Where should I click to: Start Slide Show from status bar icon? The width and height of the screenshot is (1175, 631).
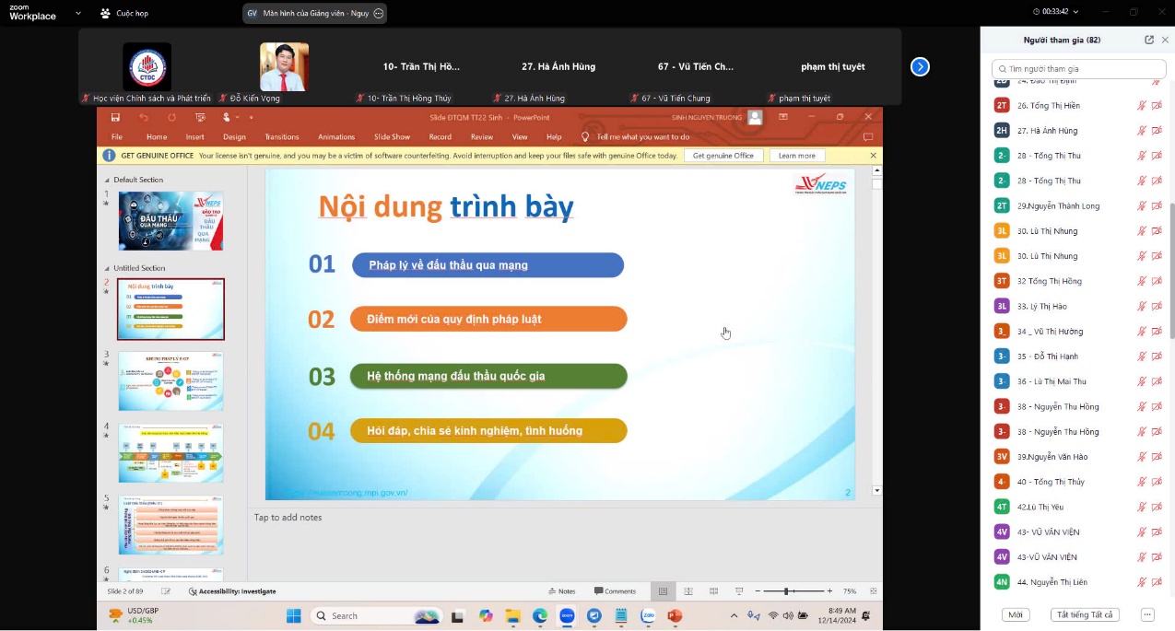click(739, 591)
